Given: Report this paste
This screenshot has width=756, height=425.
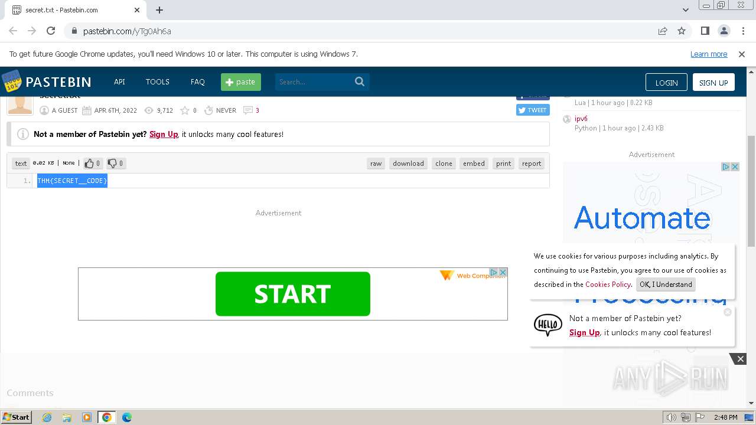Looking at the screenshot, I should [x=532, y=164].
